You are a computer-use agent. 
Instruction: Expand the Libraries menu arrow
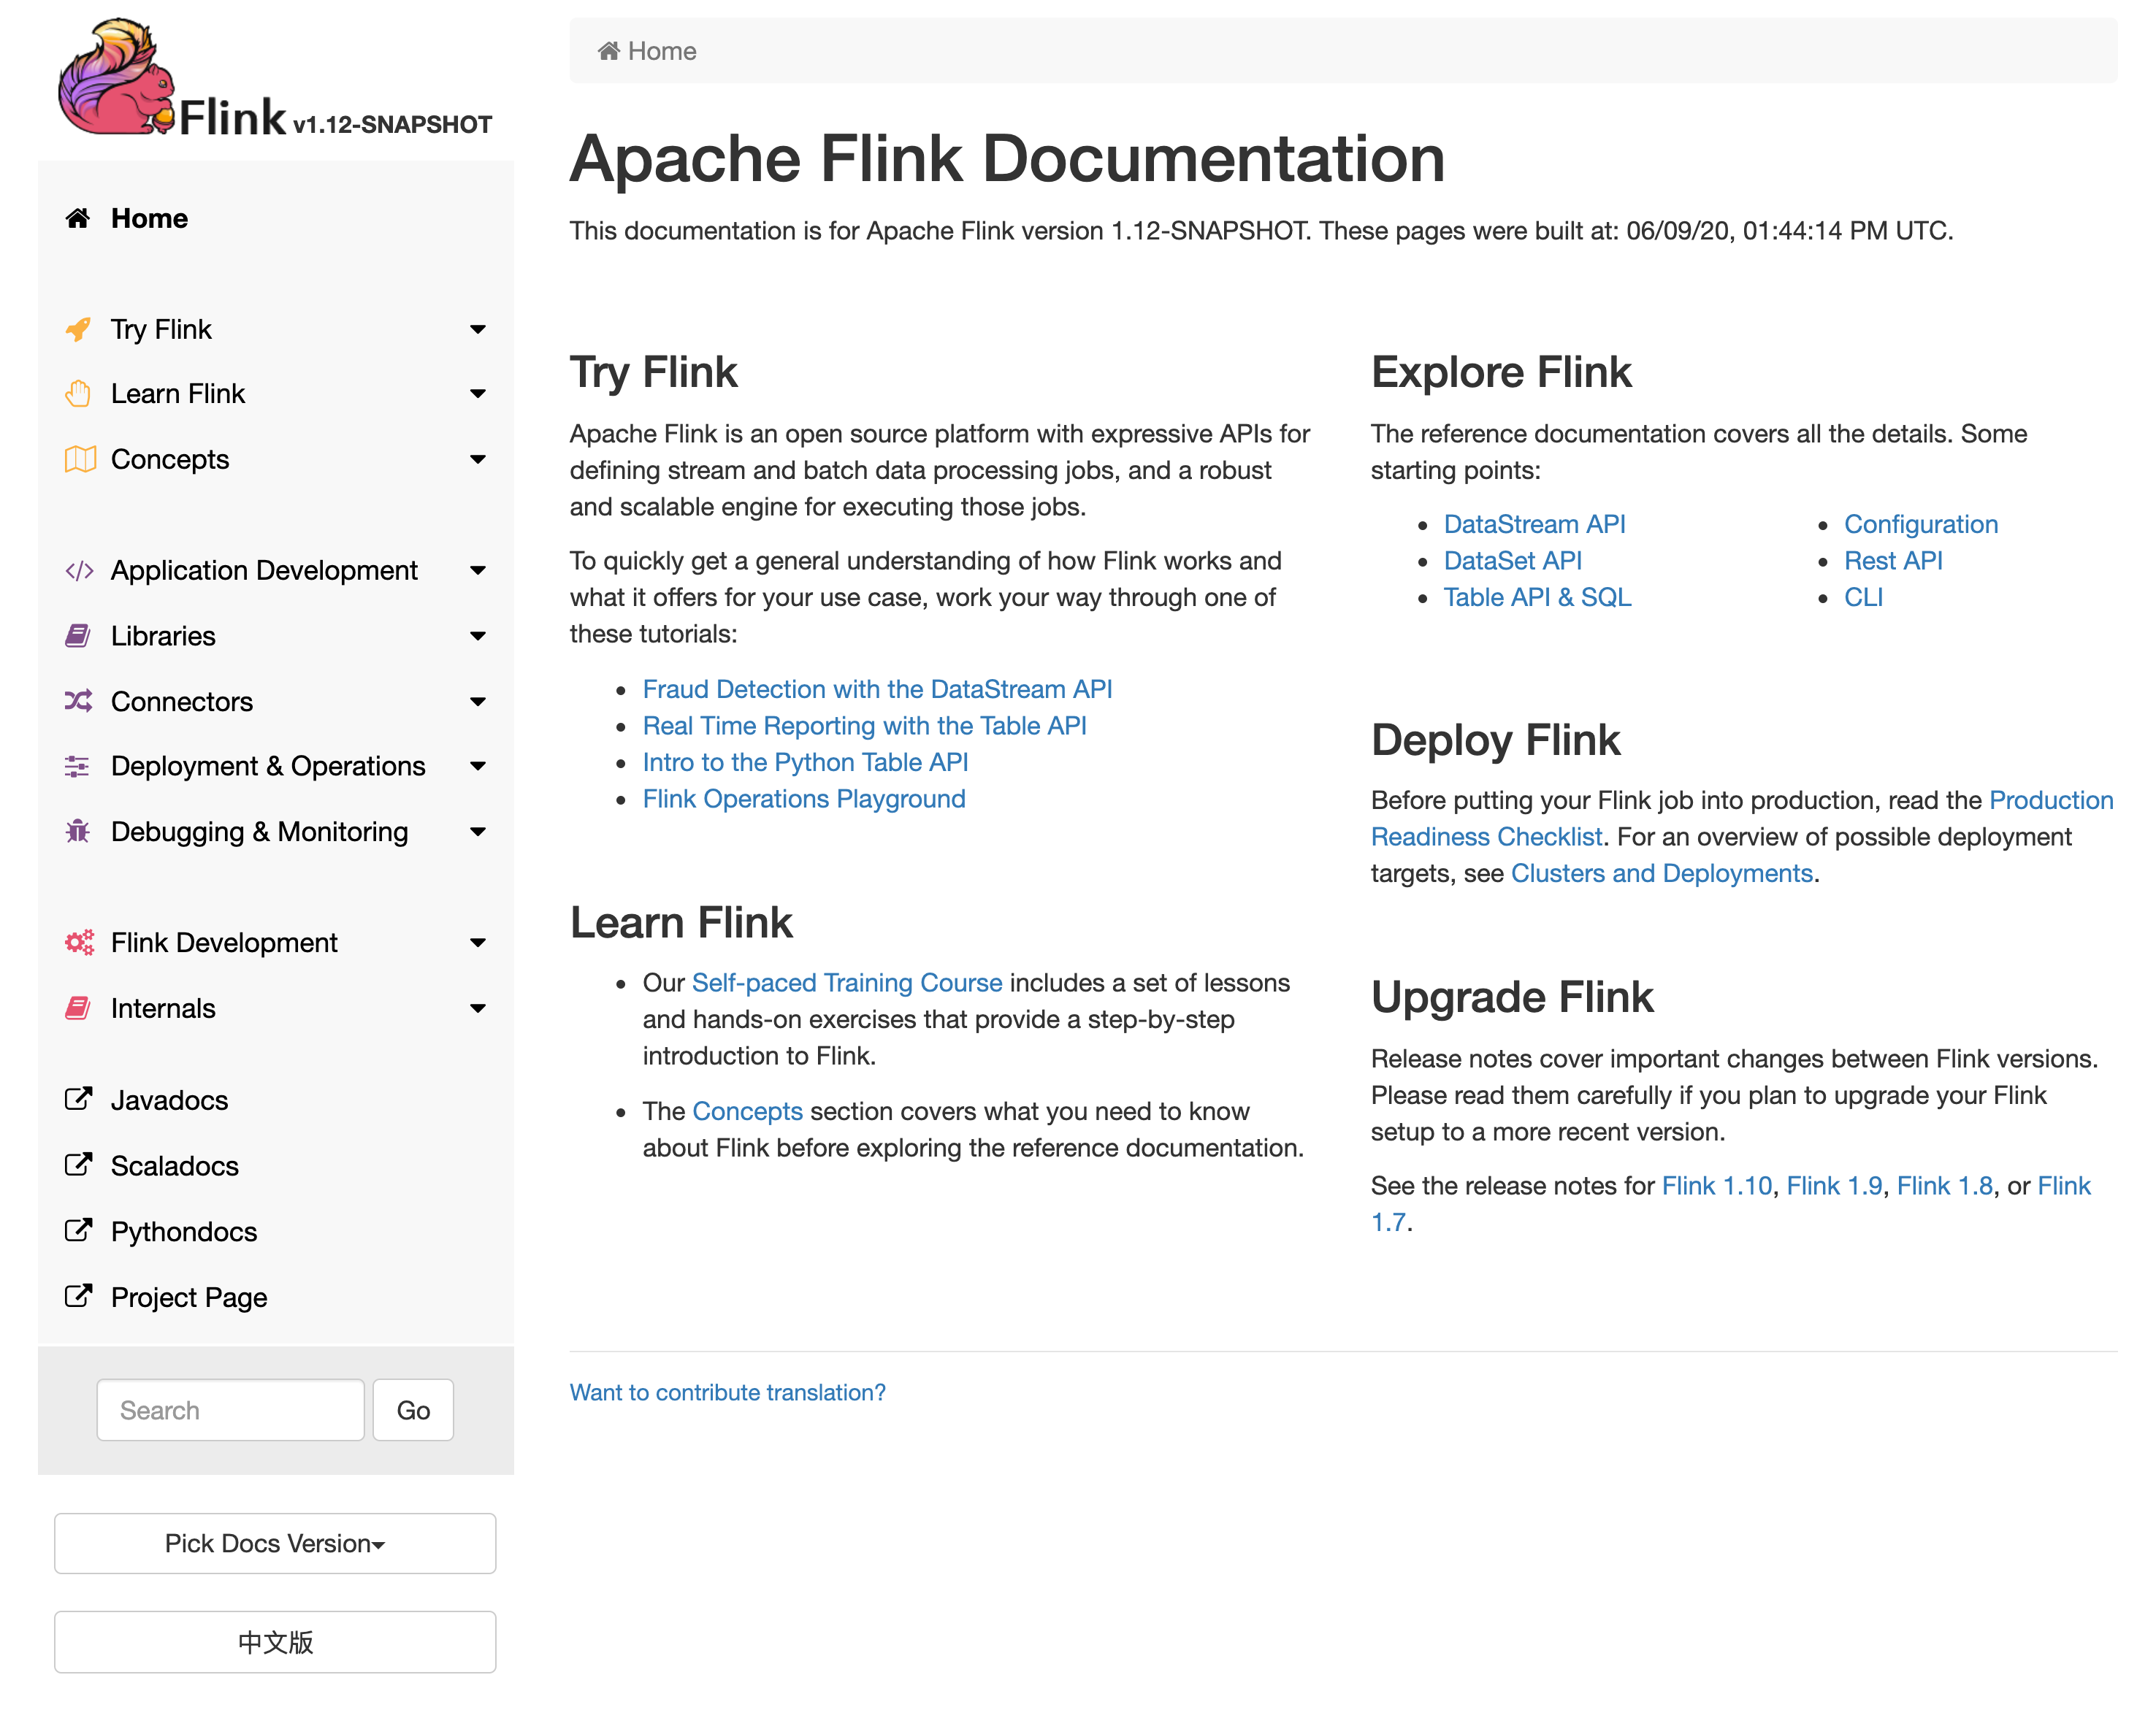pyautogui.click(x=478, y=636)
